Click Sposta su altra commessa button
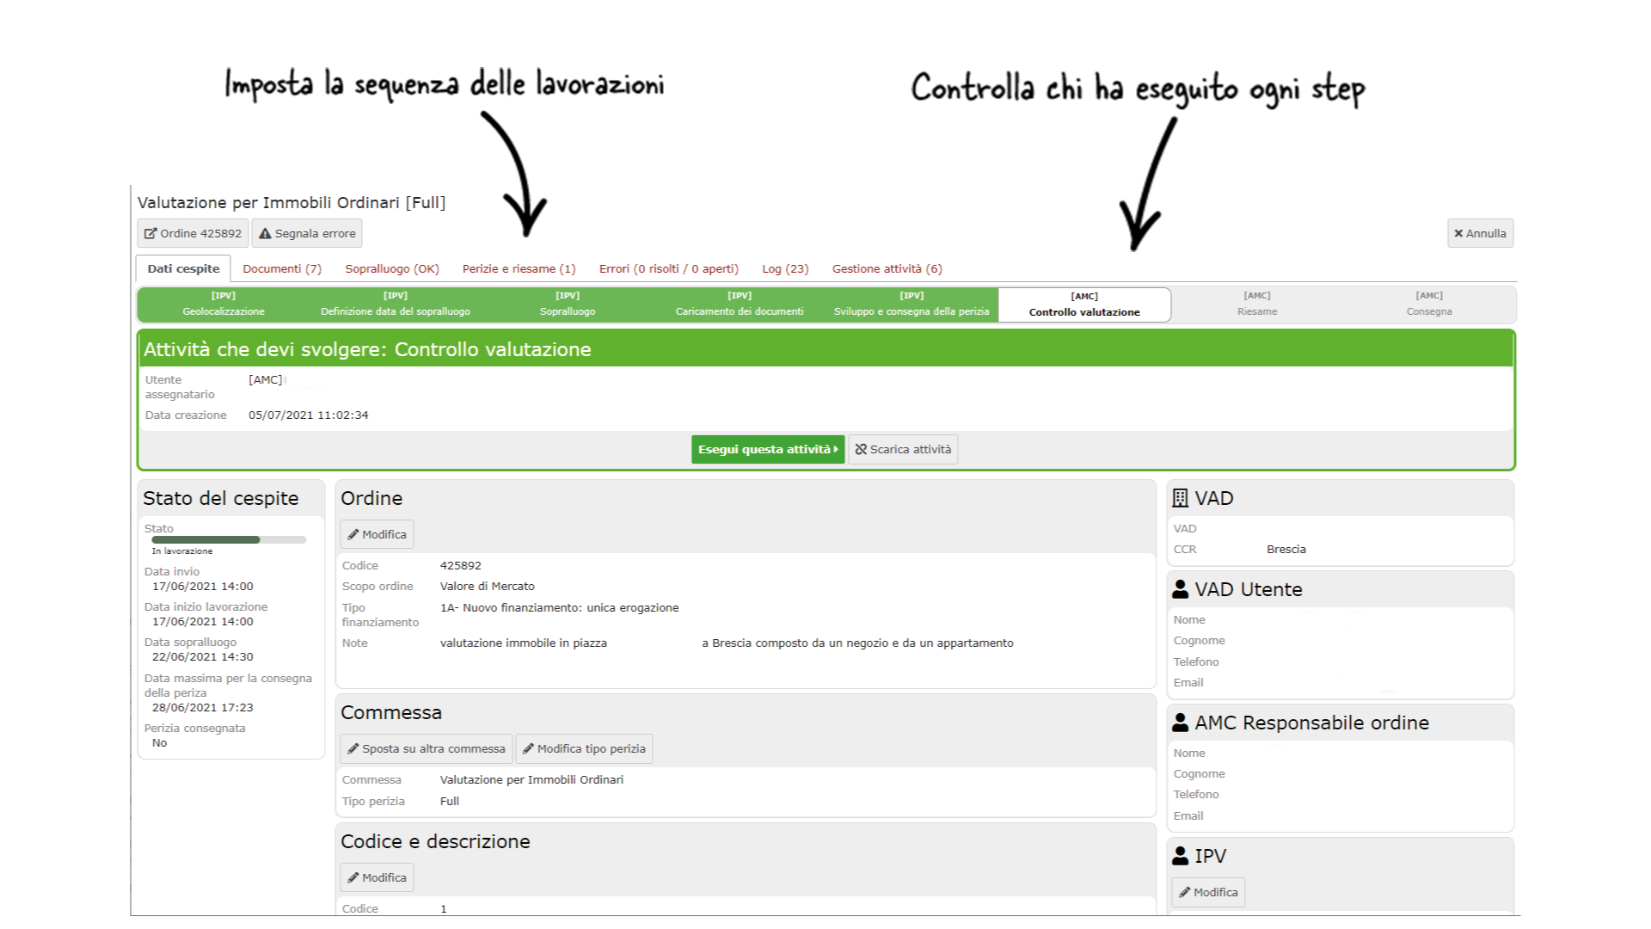Screen dimensions: 1651x929 (426, 748)
